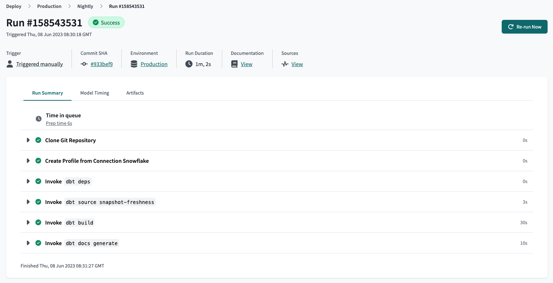Click the green checkmark on Clone Git Repository
Viewport: 553px width, 283px height.
[x=38, y=140]
